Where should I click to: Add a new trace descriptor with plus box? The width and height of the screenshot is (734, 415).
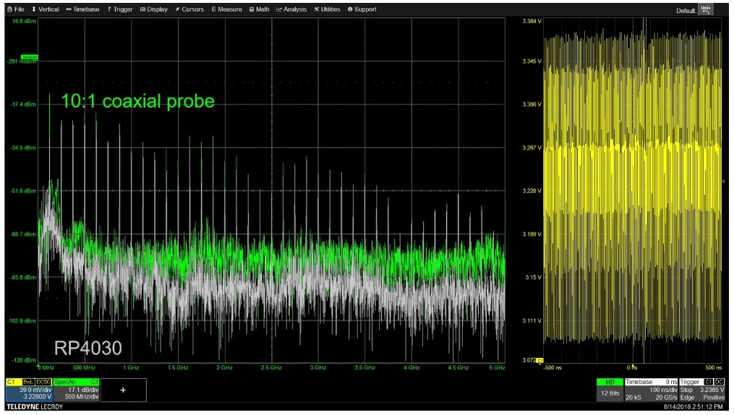(x=123, y=390)
